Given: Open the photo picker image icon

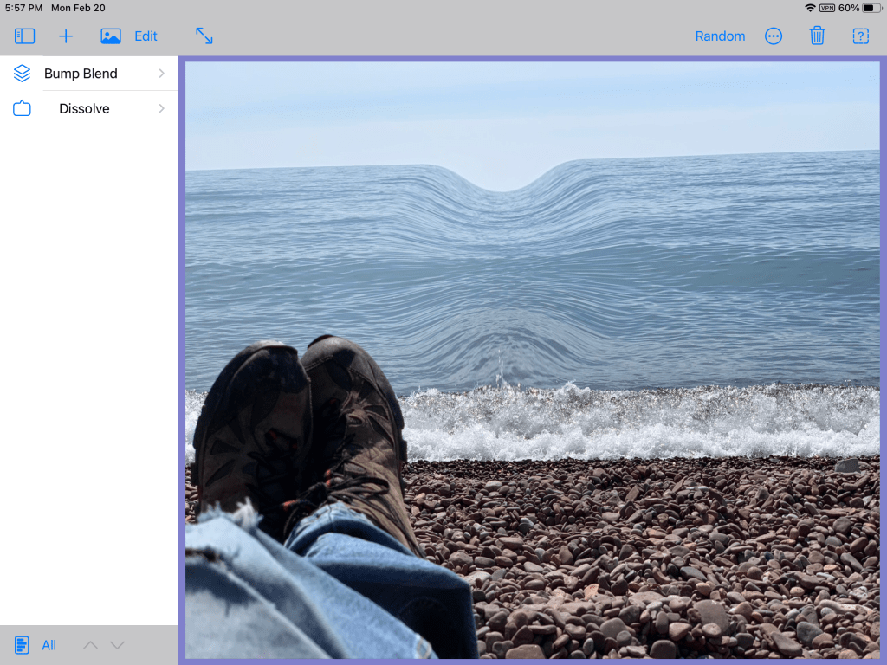Looking at the screenshot, I should (x=110, y=36).
